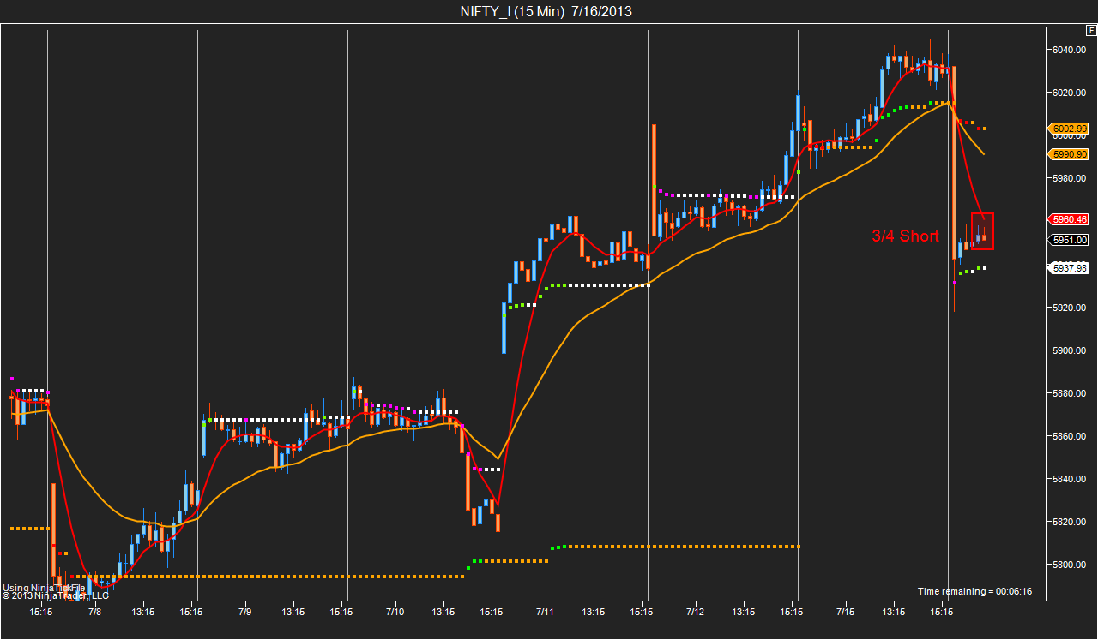Click the small F icon at chart corner
Screen dimensions: 1098x640
1090,29
